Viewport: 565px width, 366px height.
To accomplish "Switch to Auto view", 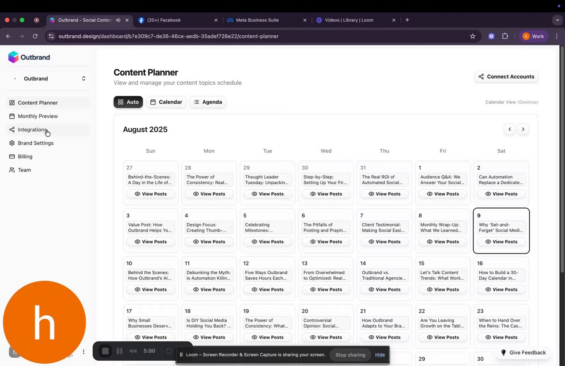I will 128,102.
